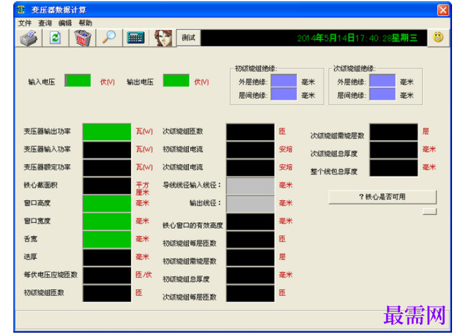458x336 pixels.
Task: Open the 查询 menu
Action: [45, 23]
